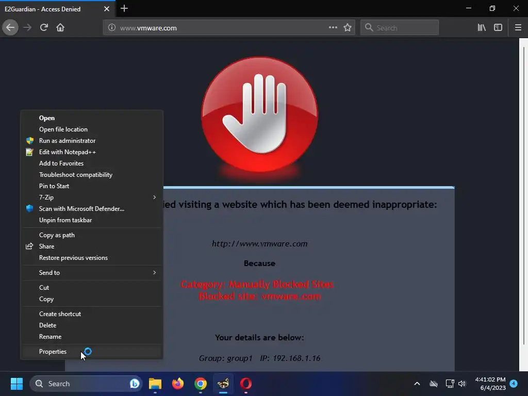Open the Windows Start menu
The width and height of the screenshot is (528, 396).
click(x=16, y=384)
